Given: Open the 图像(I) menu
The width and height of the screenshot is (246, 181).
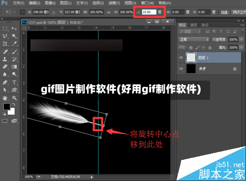Looking at the screenshot, I should point(50,3).
